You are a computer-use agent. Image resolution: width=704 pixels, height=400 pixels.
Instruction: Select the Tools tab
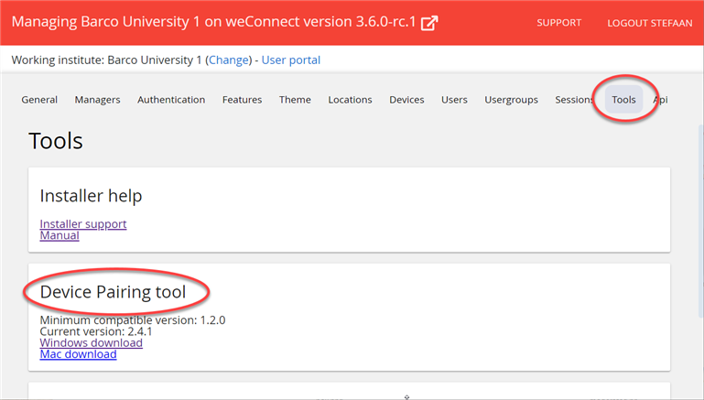tap(623, 100)
